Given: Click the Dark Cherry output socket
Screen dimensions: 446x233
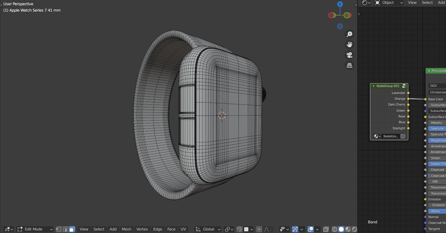Looking at the screenshot, I should [x=408, y=104].
